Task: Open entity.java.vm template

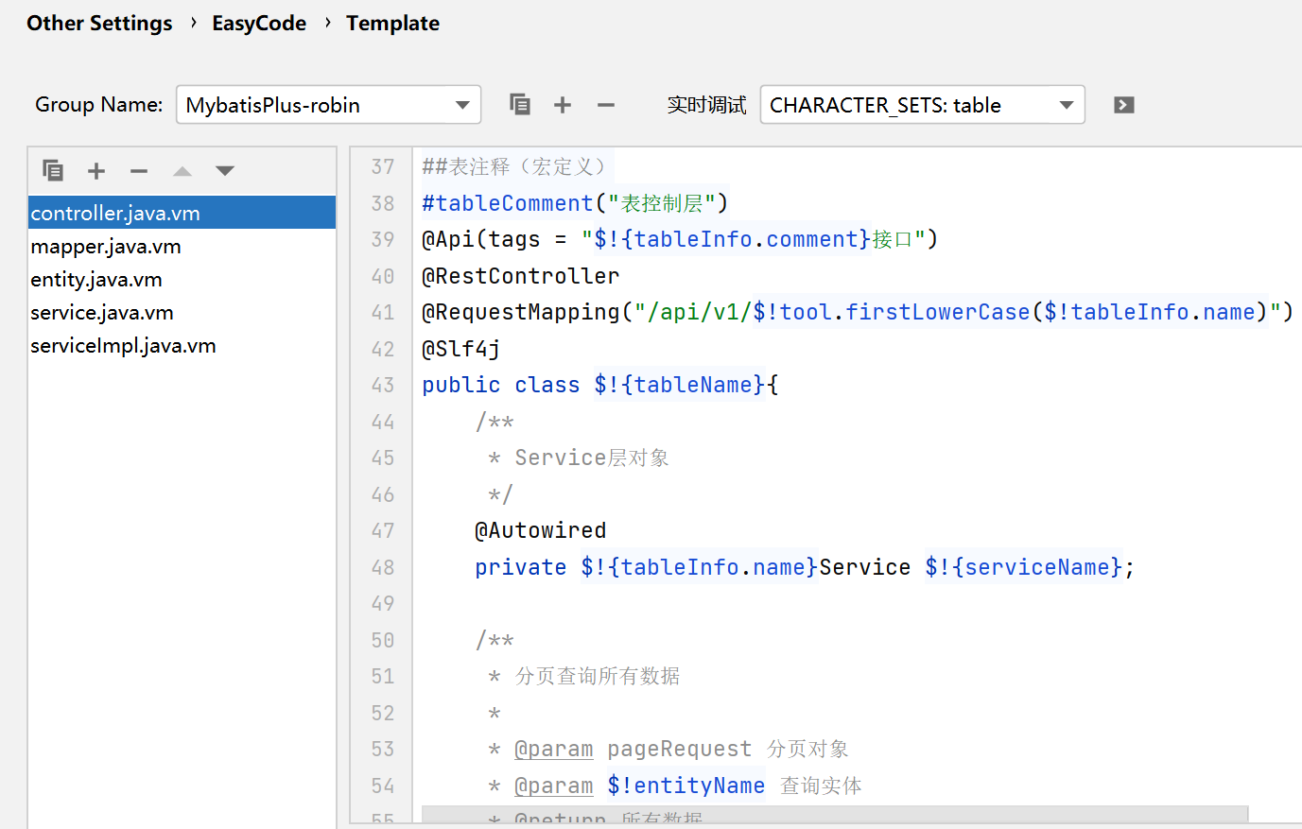Action: (96, 280)
